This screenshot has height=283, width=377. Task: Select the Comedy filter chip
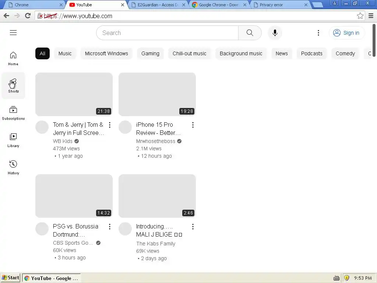click(x=345, y=53)
